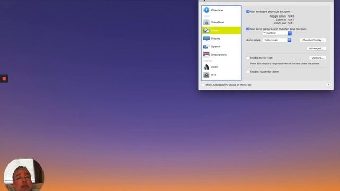Select the Overview icon in sidebar
The image size is (340, 191).
tap(207, 10)
